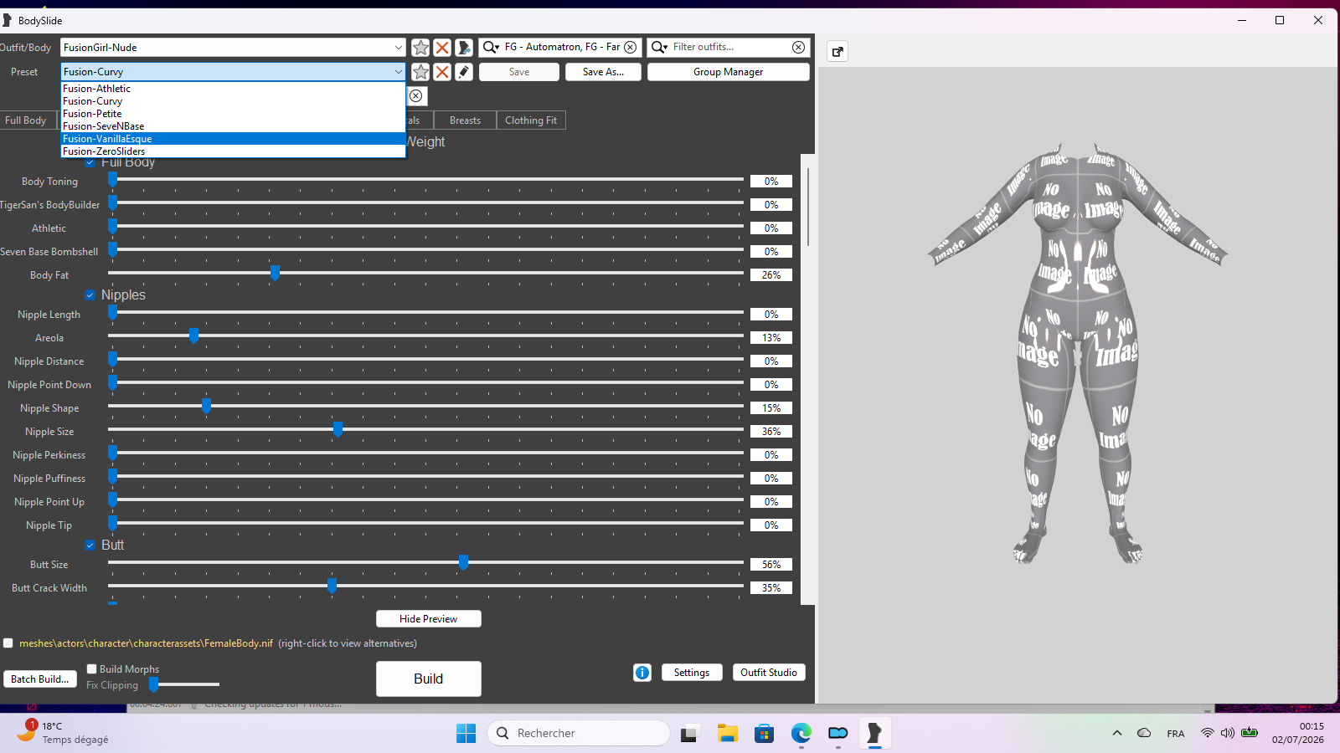Open weather widget showing 18°C

(63, 732)
